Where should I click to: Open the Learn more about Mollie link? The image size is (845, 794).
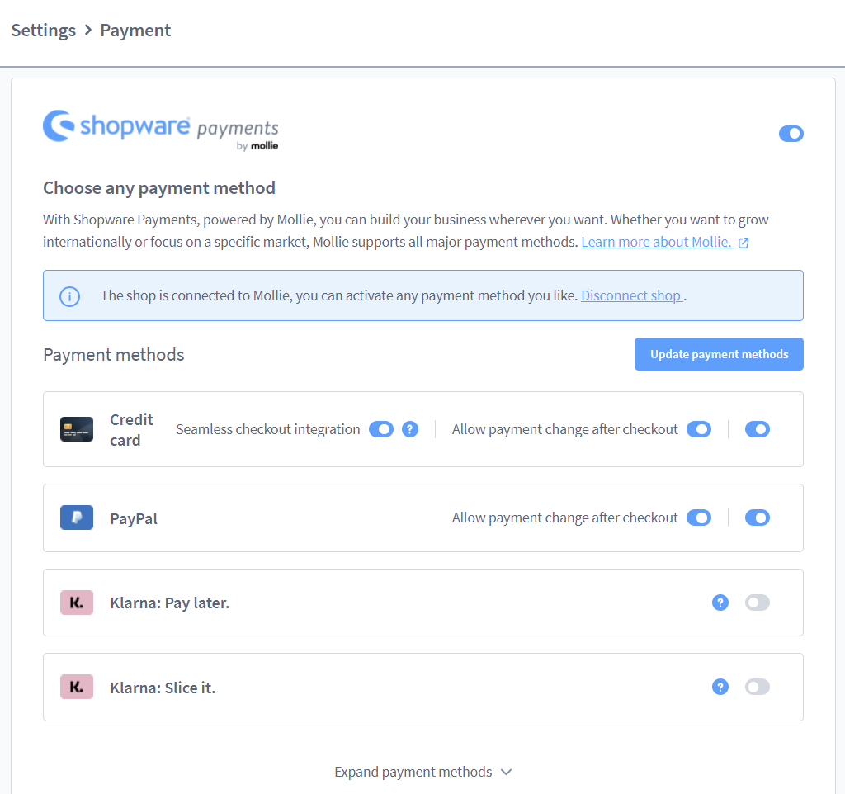coord(656,242)
